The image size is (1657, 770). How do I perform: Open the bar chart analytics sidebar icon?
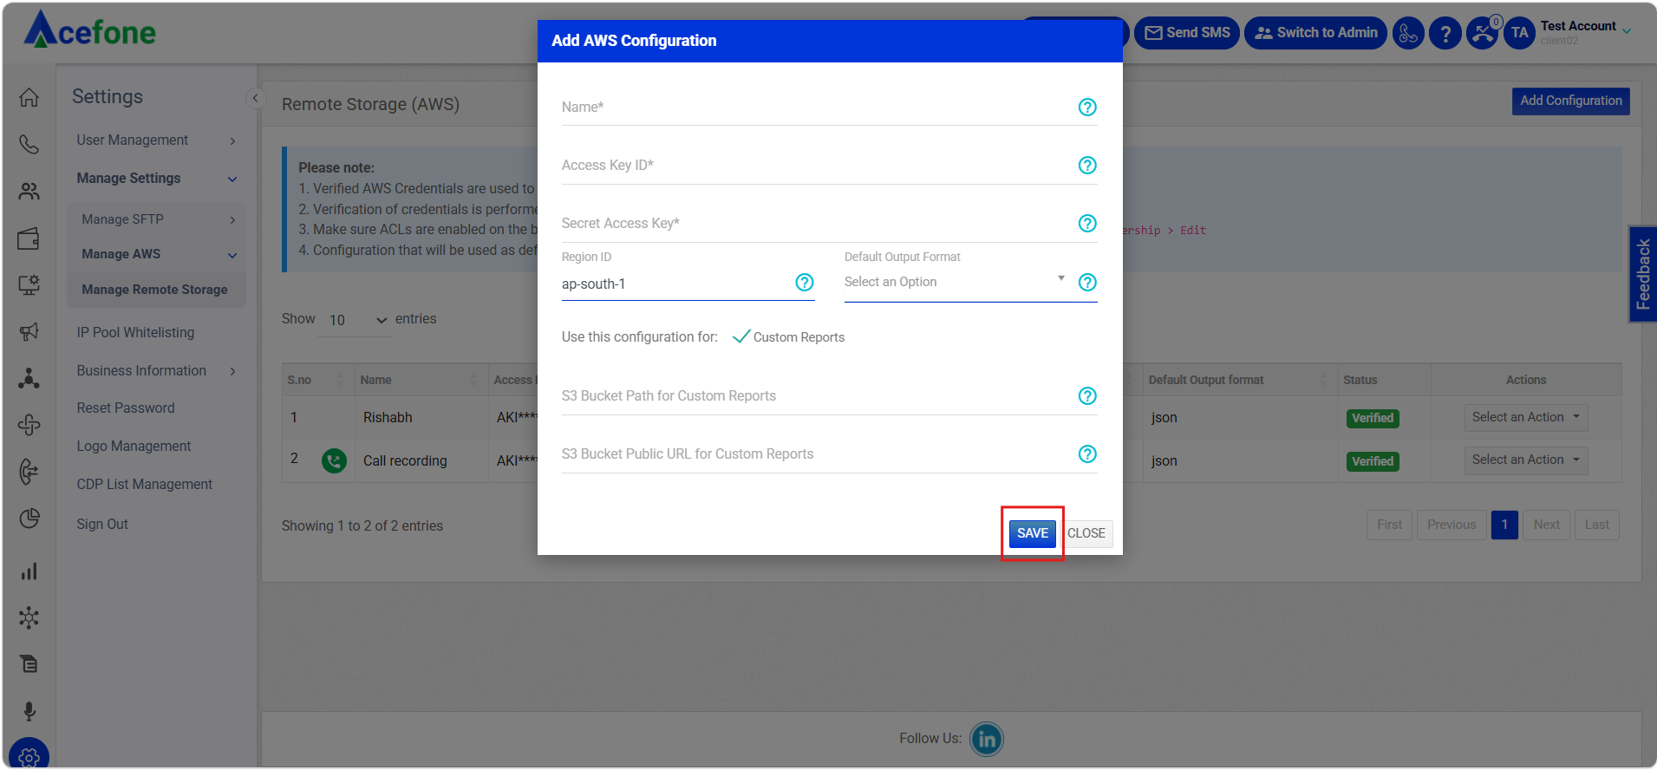point(29,571)
